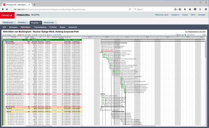209x128 pixels.
Task: Click the Start column header
Action: pos(40,37)
